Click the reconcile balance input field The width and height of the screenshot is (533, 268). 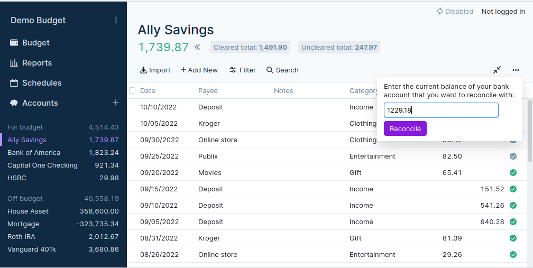tap(440, 110)
